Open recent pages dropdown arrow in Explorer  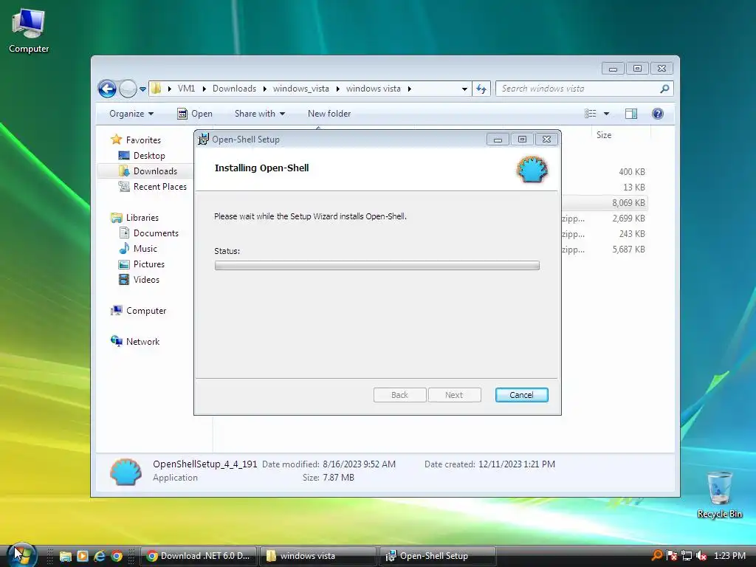coord(142,89)
